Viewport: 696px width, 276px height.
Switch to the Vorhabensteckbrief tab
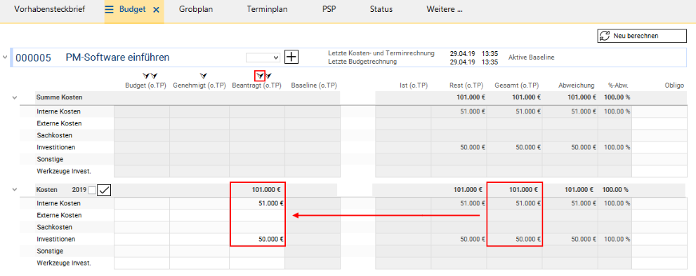pyautogui.click(x=50, y=9)
